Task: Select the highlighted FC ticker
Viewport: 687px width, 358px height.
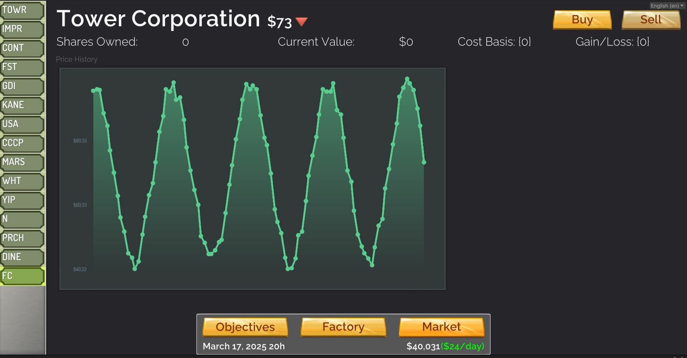Action: (x=22, y=276)
